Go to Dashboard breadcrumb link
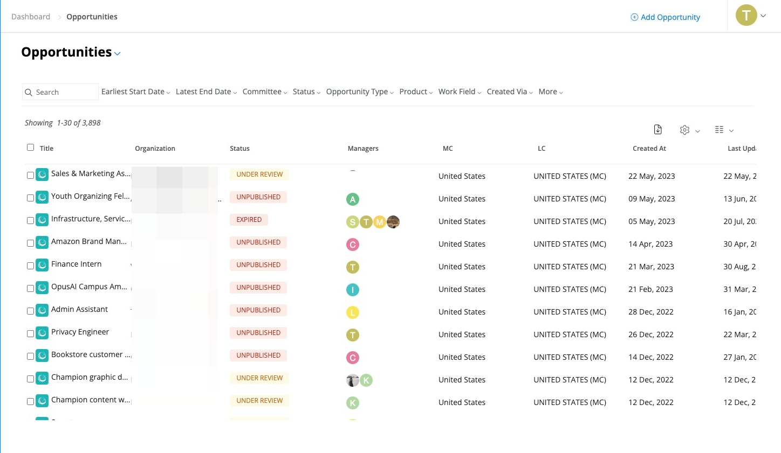The image size is (781, 453). (x=31, y=17)
